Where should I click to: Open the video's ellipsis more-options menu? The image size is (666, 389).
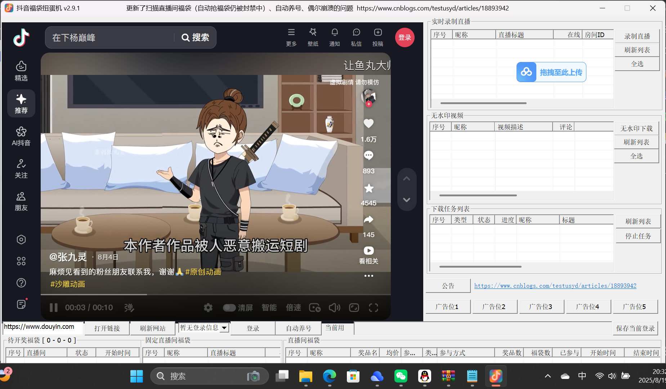pos(368,276)
